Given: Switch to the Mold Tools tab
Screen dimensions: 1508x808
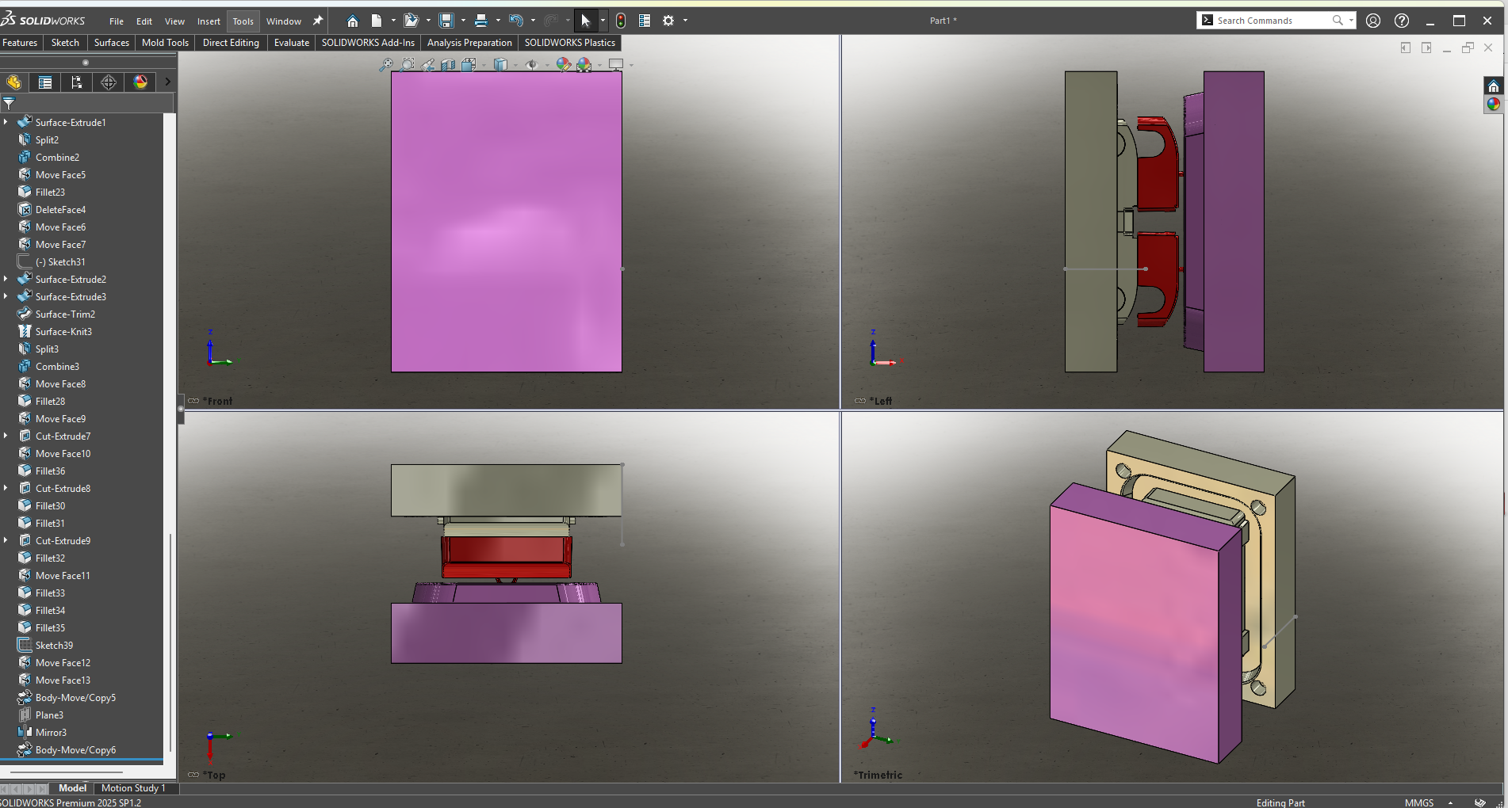Looking at the screenshot, I should pos(165,43).
